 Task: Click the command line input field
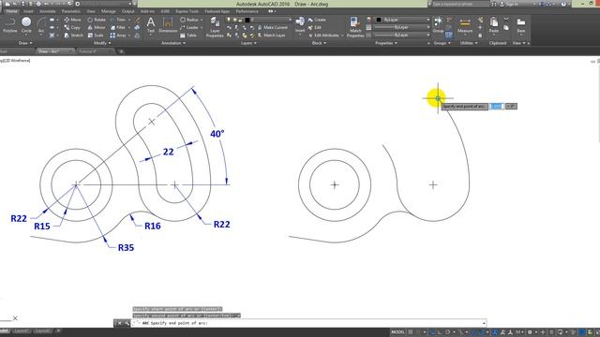point(308,323)
